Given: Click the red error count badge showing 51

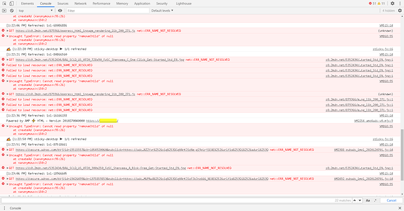Looking at the screenshot, I should click(x=372, y=4).
